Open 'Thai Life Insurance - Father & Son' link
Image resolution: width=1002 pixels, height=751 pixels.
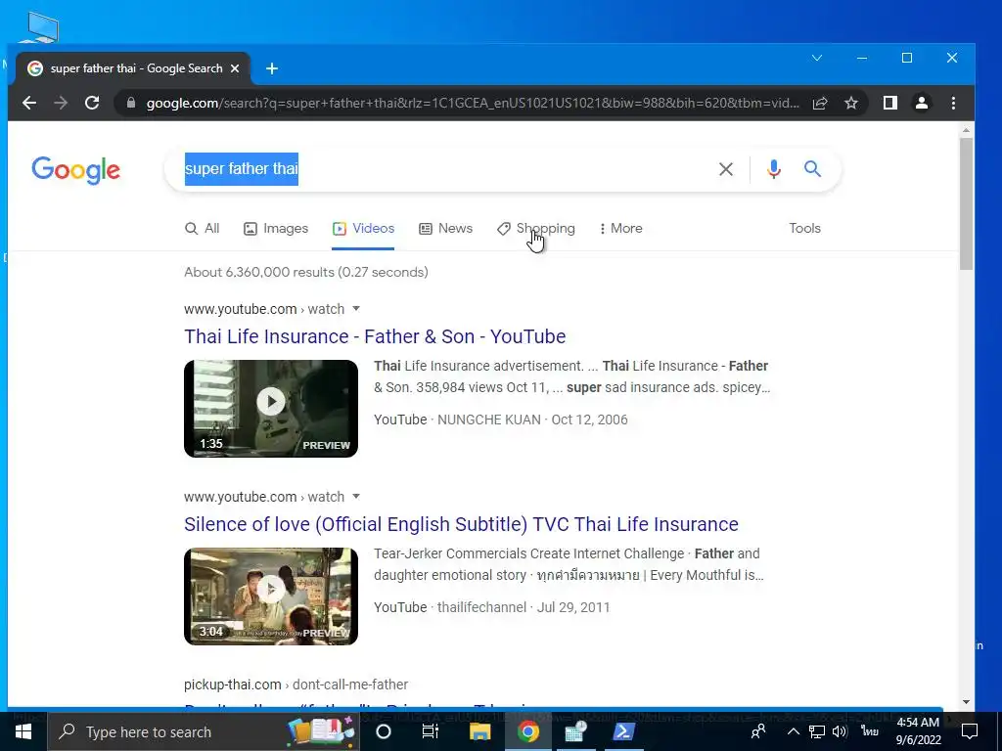click(375, 336)
